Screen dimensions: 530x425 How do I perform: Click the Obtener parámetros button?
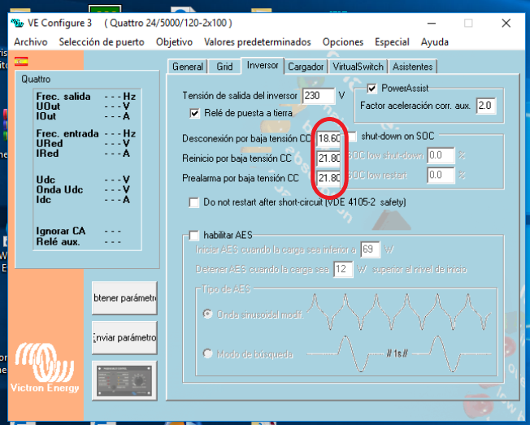(124, 298)
